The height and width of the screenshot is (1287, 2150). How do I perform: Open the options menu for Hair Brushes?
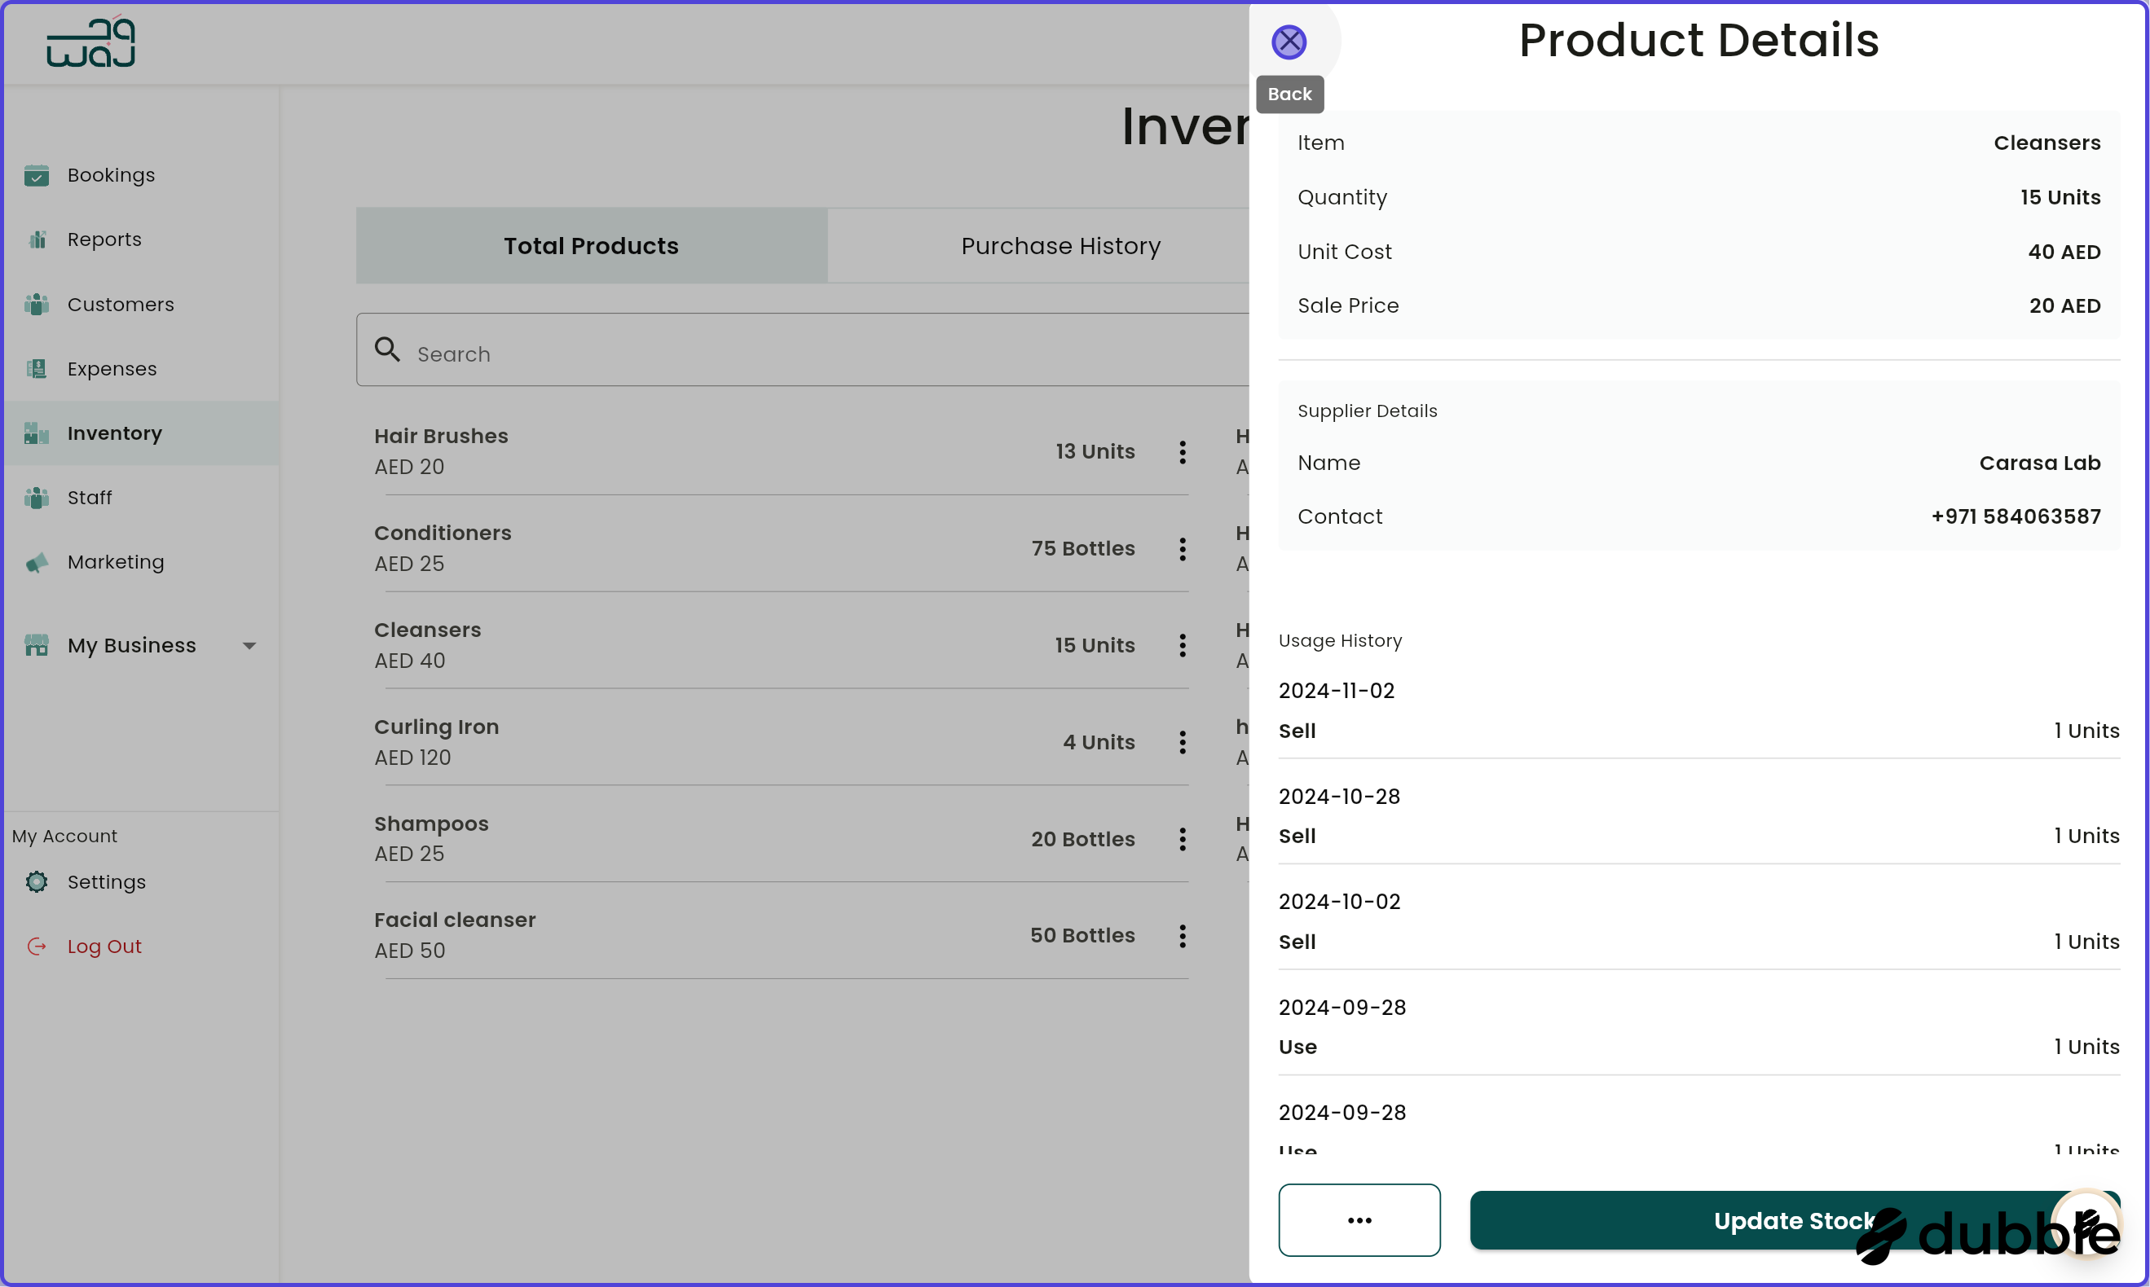coord(1182,452)
